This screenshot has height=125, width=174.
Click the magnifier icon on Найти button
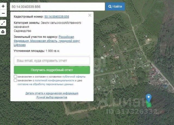click(x=110, y=7)
